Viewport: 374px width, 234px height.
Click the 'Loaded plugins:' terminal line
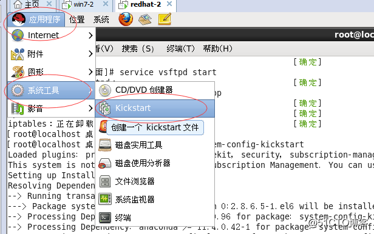point(43,155)
